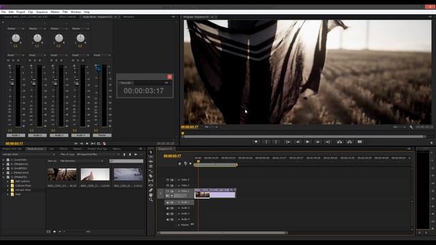Mute the Audio 2 track speaker

pos(168,208)
